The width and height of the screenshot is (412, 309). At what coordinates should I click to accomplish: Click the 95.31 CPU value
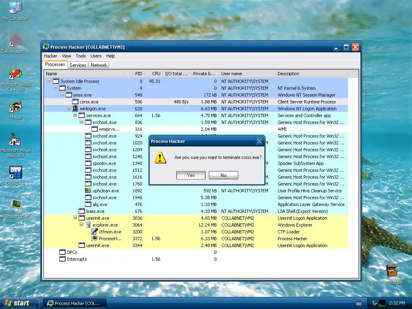(x=154, y=81)
